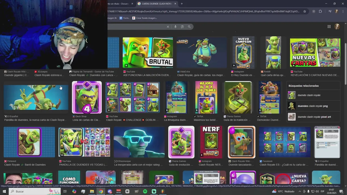Open the Form. bookmark
Screen dimensions: 347x195
(x=124, y=18)
